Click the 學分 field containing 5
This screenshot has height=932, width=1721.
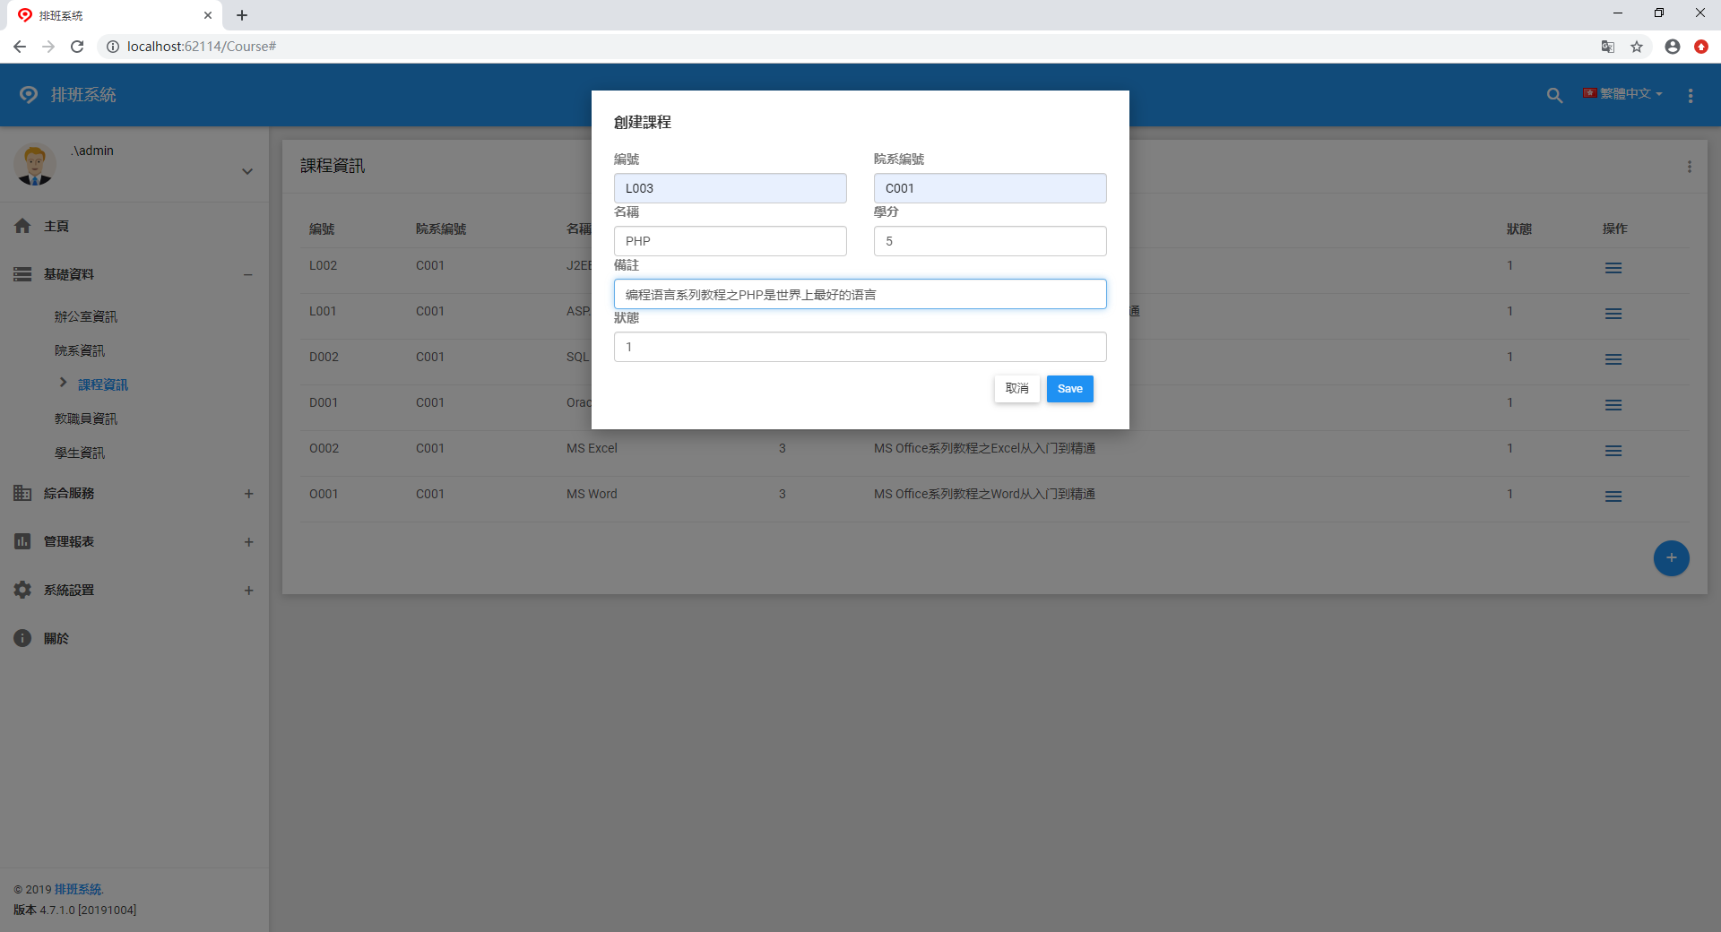990,241
